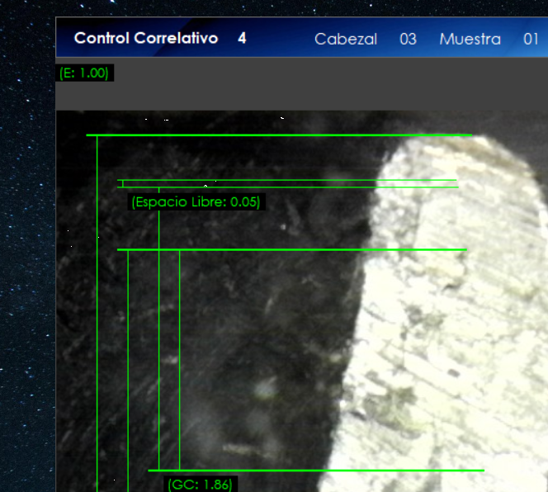Click the Cabezal label in header
This screenshot has width=548, height=492.
coord(345,40)
